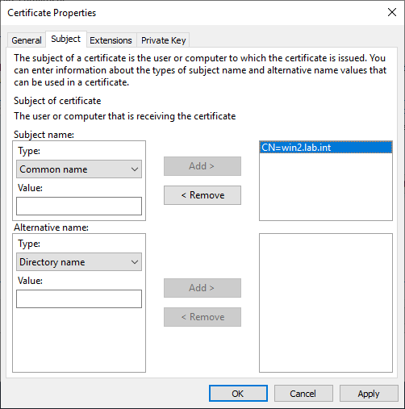Select the Subject tab

click(66, 40)
